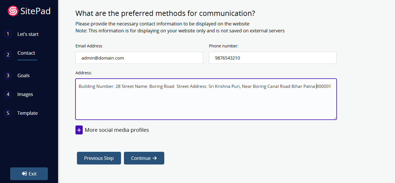Switch to the Images step

(x=25, y=94)
